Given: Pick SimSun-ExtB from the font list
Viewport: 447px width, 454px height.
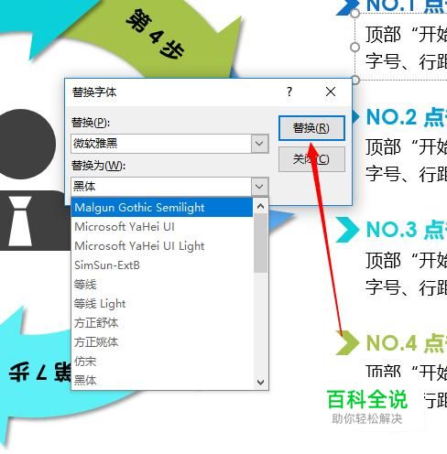Looking at the screenshot, I should (x=162, y=265).
